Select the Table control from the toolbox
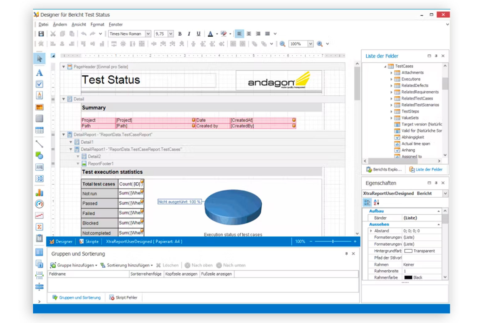Viewport: 484px width, 323px height. (39, 130)
